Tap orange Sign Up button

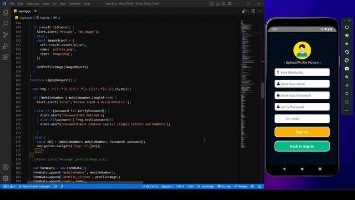[x=302, y=132]
